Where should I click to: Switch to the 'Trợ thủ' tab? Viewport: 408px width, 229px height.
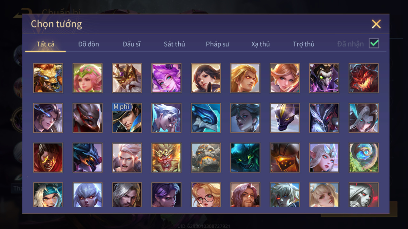[x=304, y=44]
